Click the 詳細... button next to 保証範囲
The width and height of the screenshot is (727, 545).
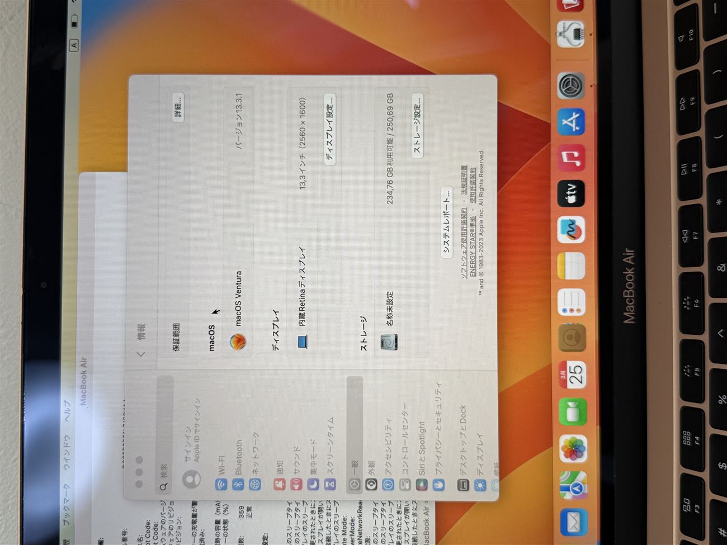click(178, 106)
